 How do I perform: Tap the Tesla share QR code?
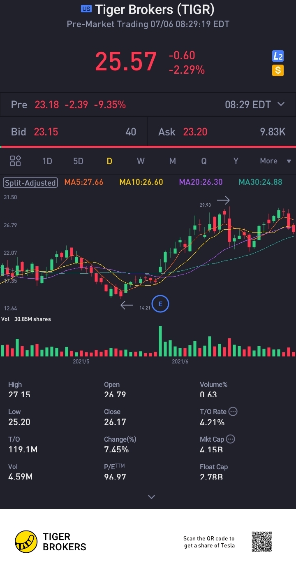coord(262,542)
